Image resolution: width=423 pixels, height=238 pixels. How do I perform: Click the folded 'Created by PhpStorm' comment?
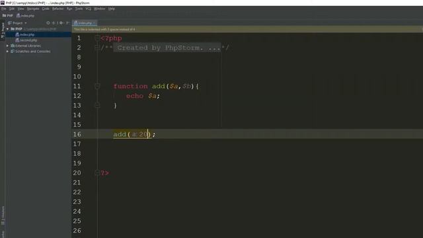pyautogui.click(x=167, y=48)
